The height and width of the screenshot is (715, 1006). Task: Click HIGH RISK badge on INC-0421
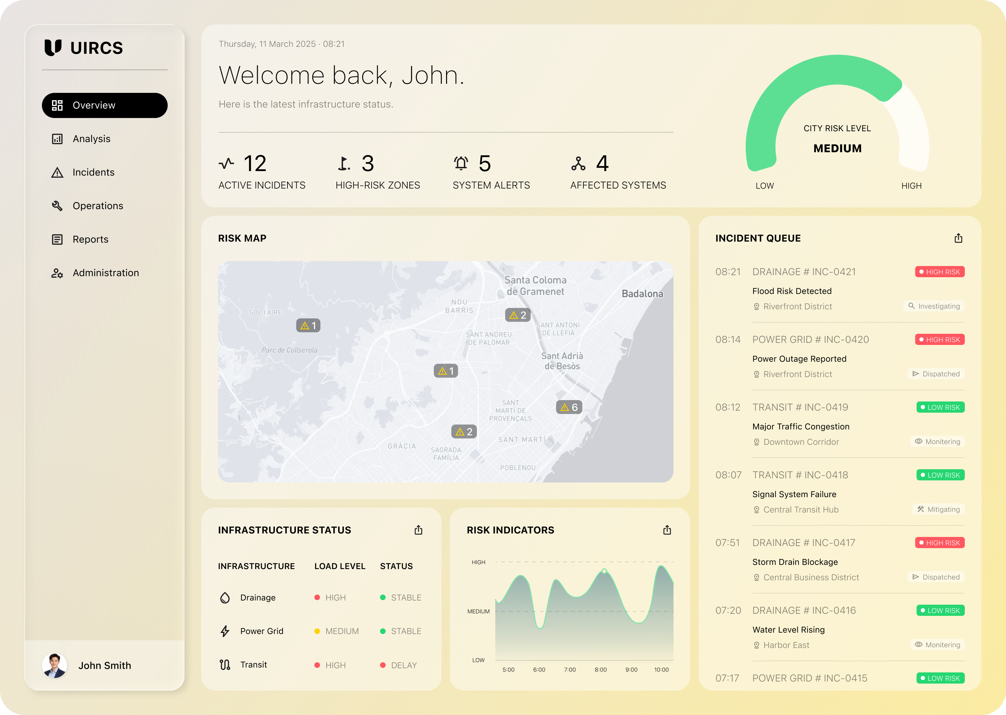pyautogui.click(x=940, y=272)
